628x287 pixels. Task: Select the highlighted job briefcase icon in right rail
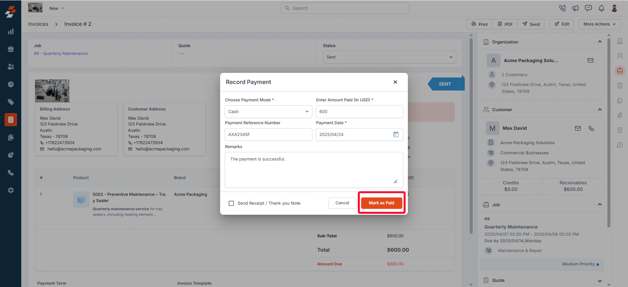[x=620, y=71]
